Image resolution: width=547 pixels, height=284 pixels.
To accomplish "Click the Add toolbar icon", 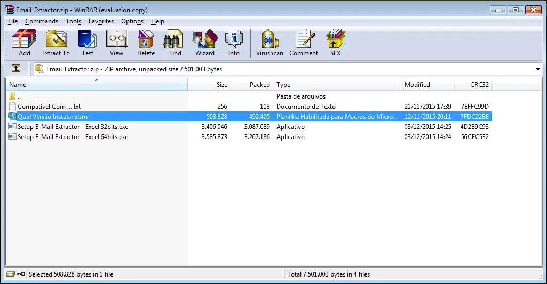I will (24, 43).
